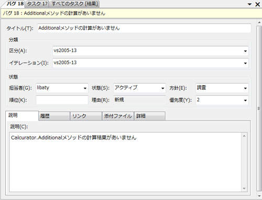
Task: Click the 理由(R) field showing 新規
Action: 139,100
